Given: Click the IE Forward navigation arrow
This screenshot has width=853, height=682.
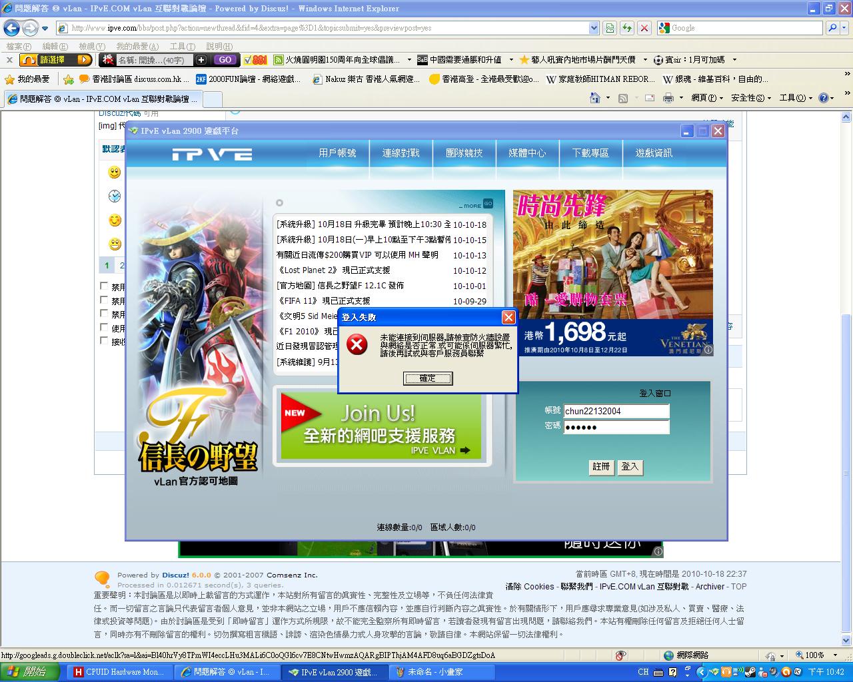Looking at the screenshot, I should click(30, 28).
